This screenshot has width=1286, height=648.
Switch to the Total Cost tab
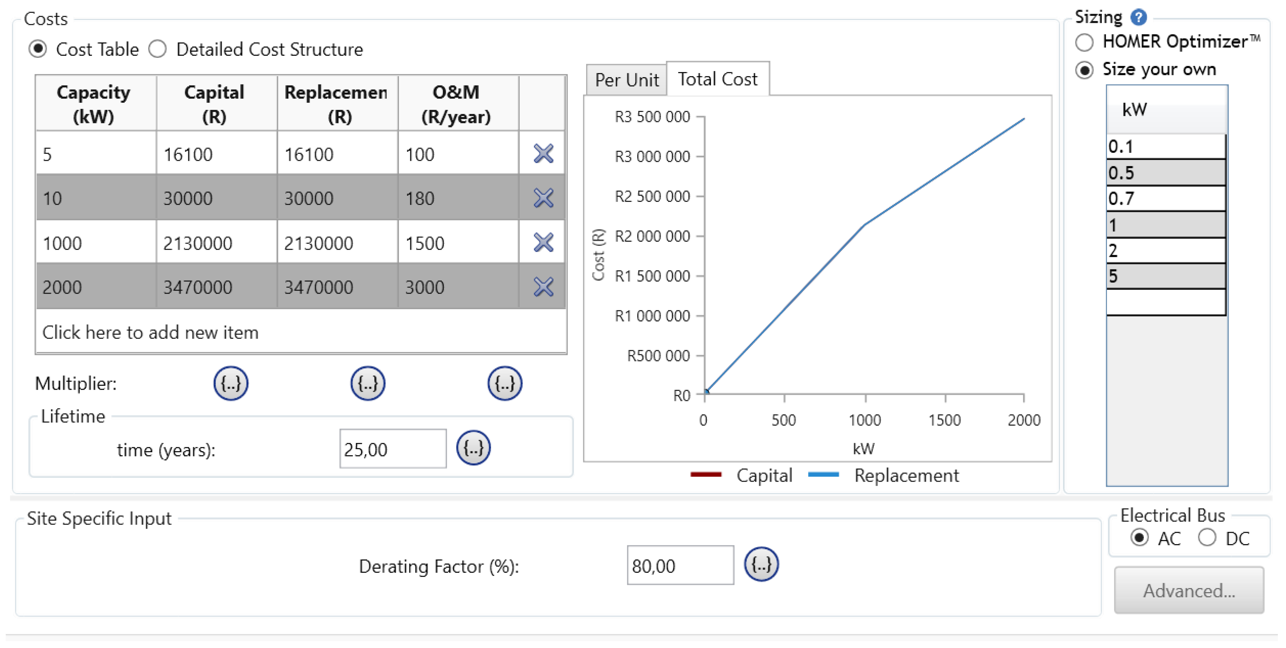(x=717, y=79)
